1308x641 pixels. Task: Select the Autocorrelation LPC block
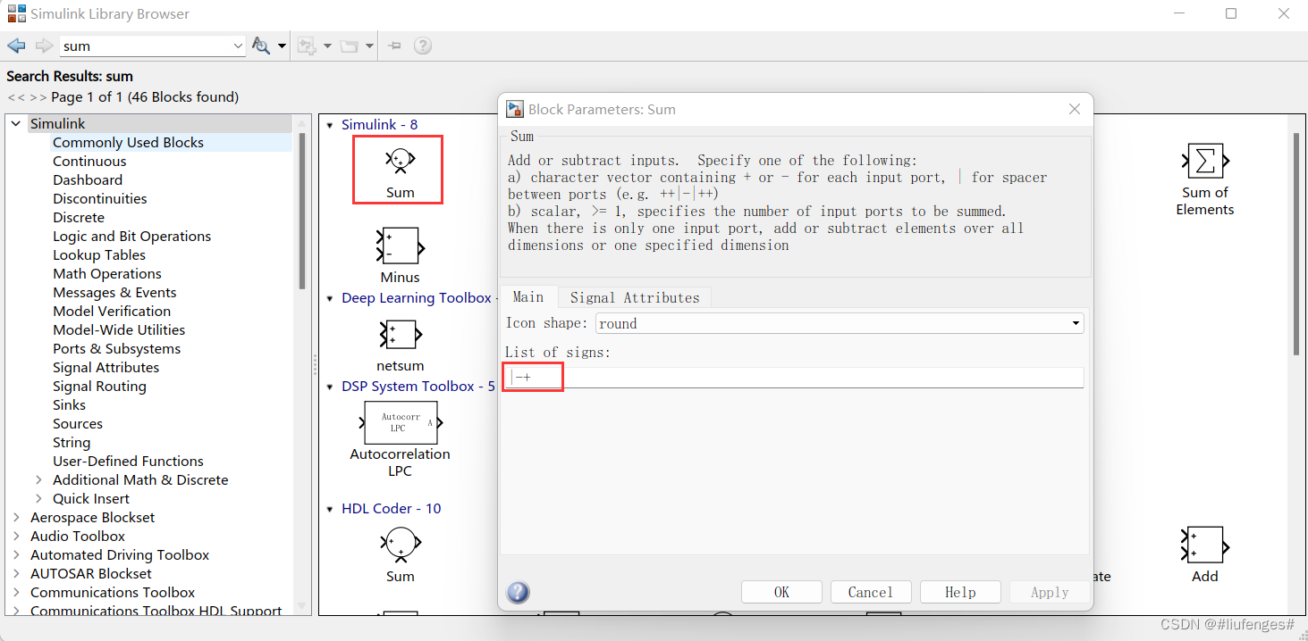(400, 423)
